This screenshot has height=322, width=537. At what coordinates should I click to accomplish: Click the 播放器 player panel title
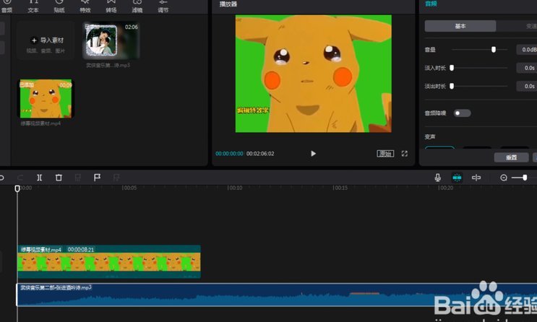click(x=228, y=4)
